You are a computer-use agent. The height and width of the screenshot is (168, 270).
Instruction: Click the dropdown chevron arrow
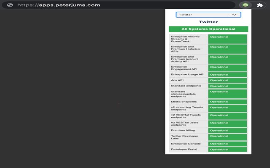click(x=235, y=14)
